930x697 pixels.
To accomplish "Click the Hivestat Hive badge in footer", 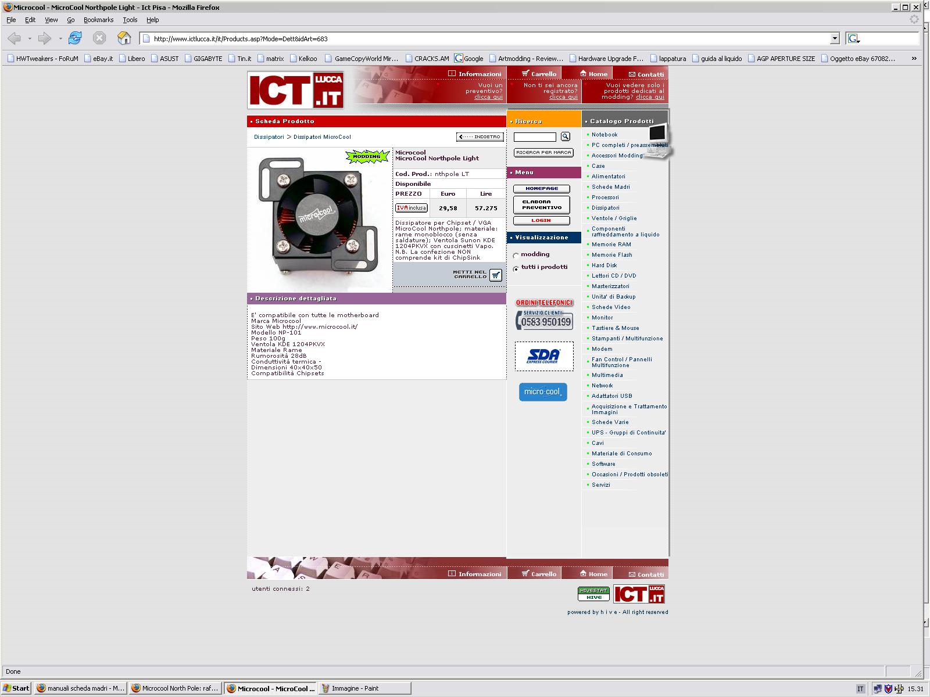I will [593, 594].
